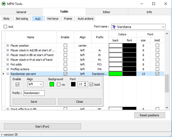Expand Player stack in Adj BB row
Viewport: 172px width, 137px height.
point(8,50)
